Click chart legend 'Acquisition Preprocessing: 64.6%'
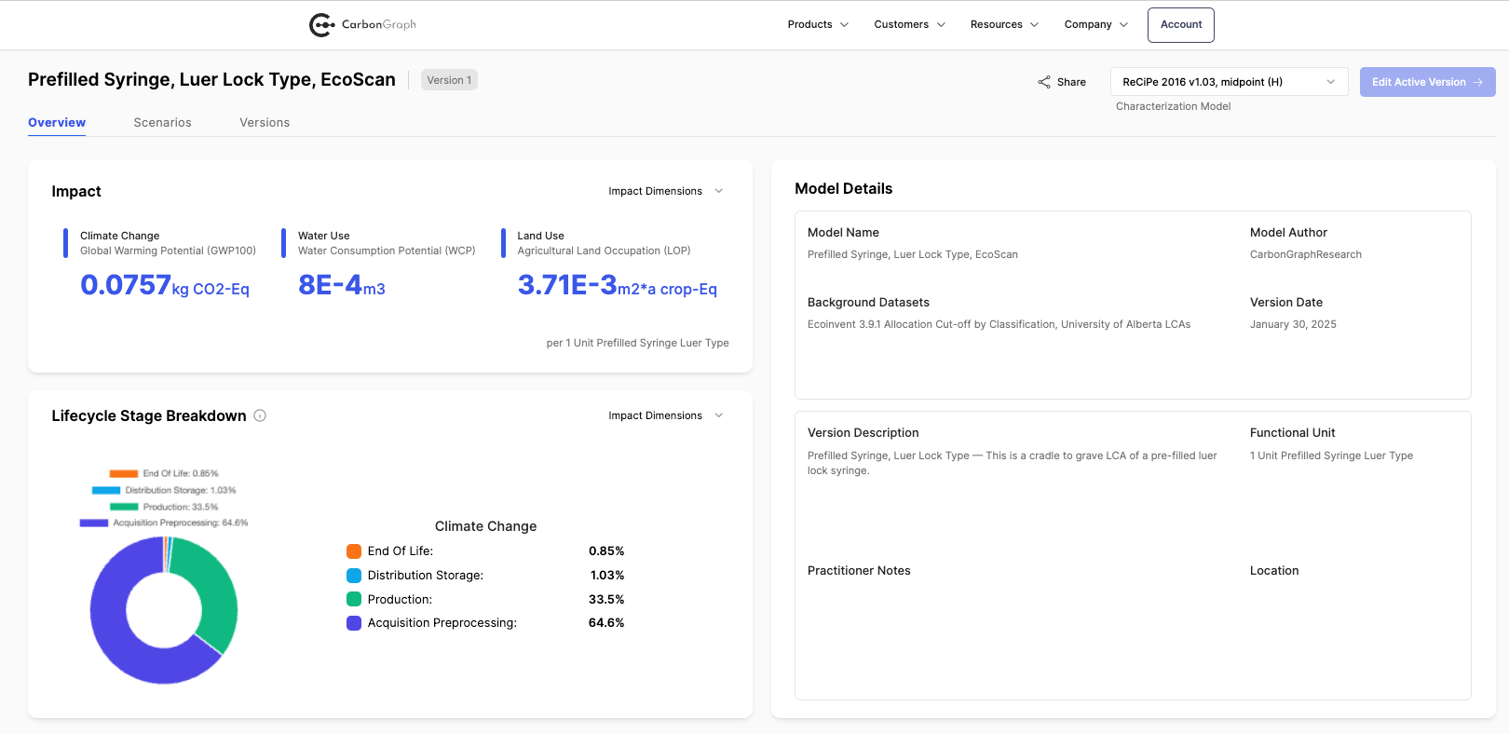 [x=164, y=523]
